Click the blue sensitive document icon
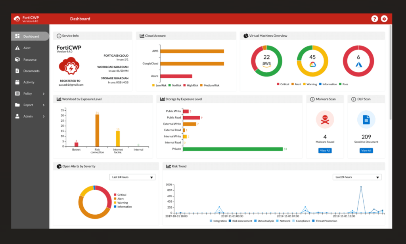Viewport: 406px width, 244px height. tap(366, 119)
